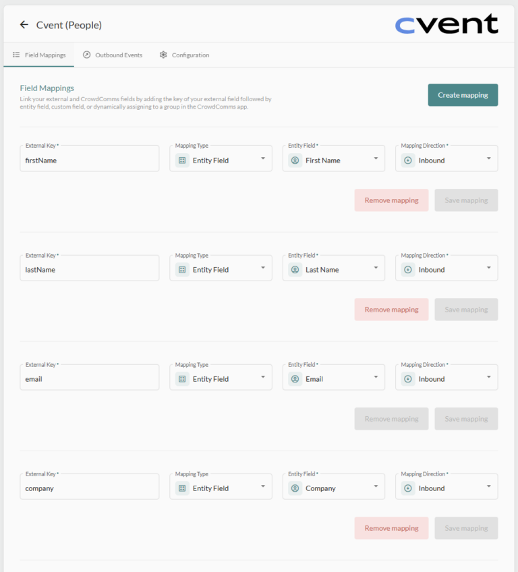Image resolution: width=518 pixels, height=572 pixels.
Task: Open Entity Field dropdown arrow showing Company
Action: [376, 486]
